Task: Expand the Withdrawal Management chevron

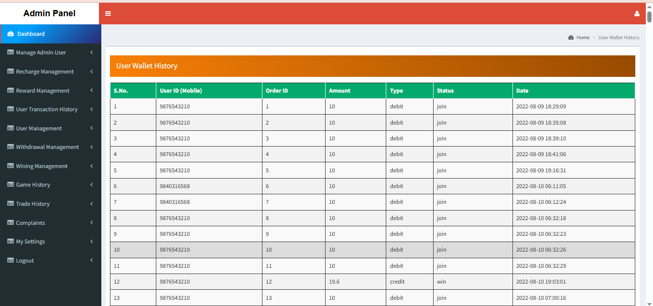Action: point(91,147)
